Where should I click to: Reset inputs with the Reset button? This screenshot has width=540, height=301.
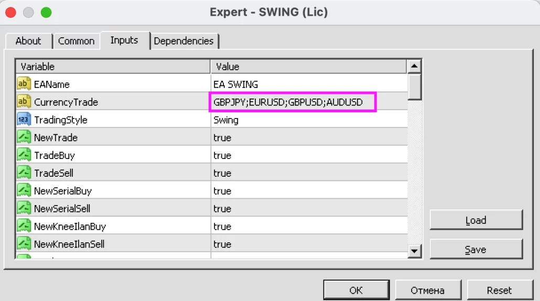(x=499, y=291)
